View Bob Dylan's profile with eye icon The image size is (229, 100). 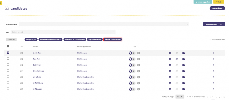(170, 65)
